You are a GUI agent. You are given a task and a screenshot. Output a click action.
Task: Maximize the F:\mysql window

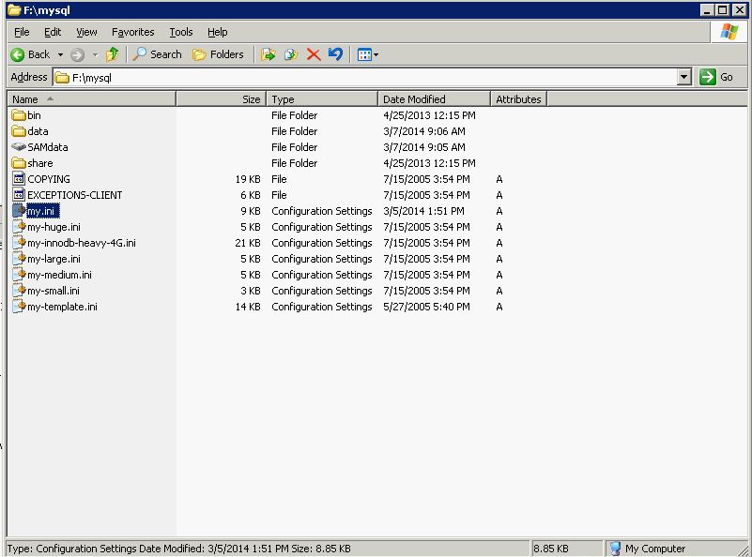722,9
